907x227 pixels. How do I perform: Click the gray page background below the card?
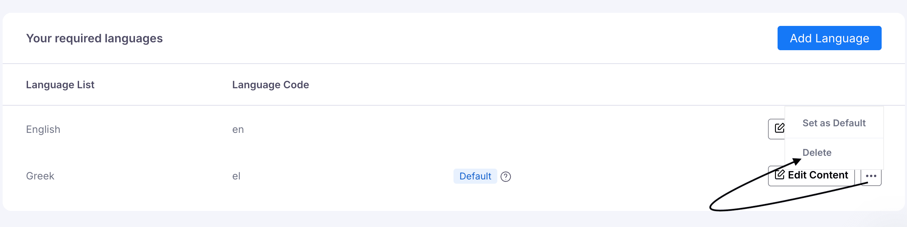tap(453, 219)
